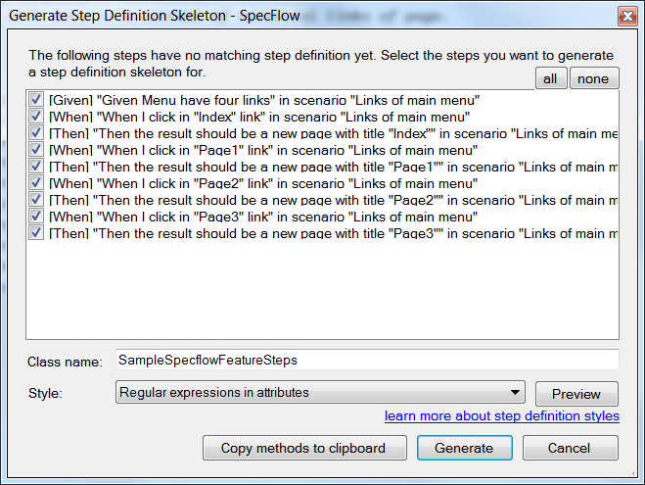
Task: Click Copy methods to clipboard
Action: pos(302,448)
